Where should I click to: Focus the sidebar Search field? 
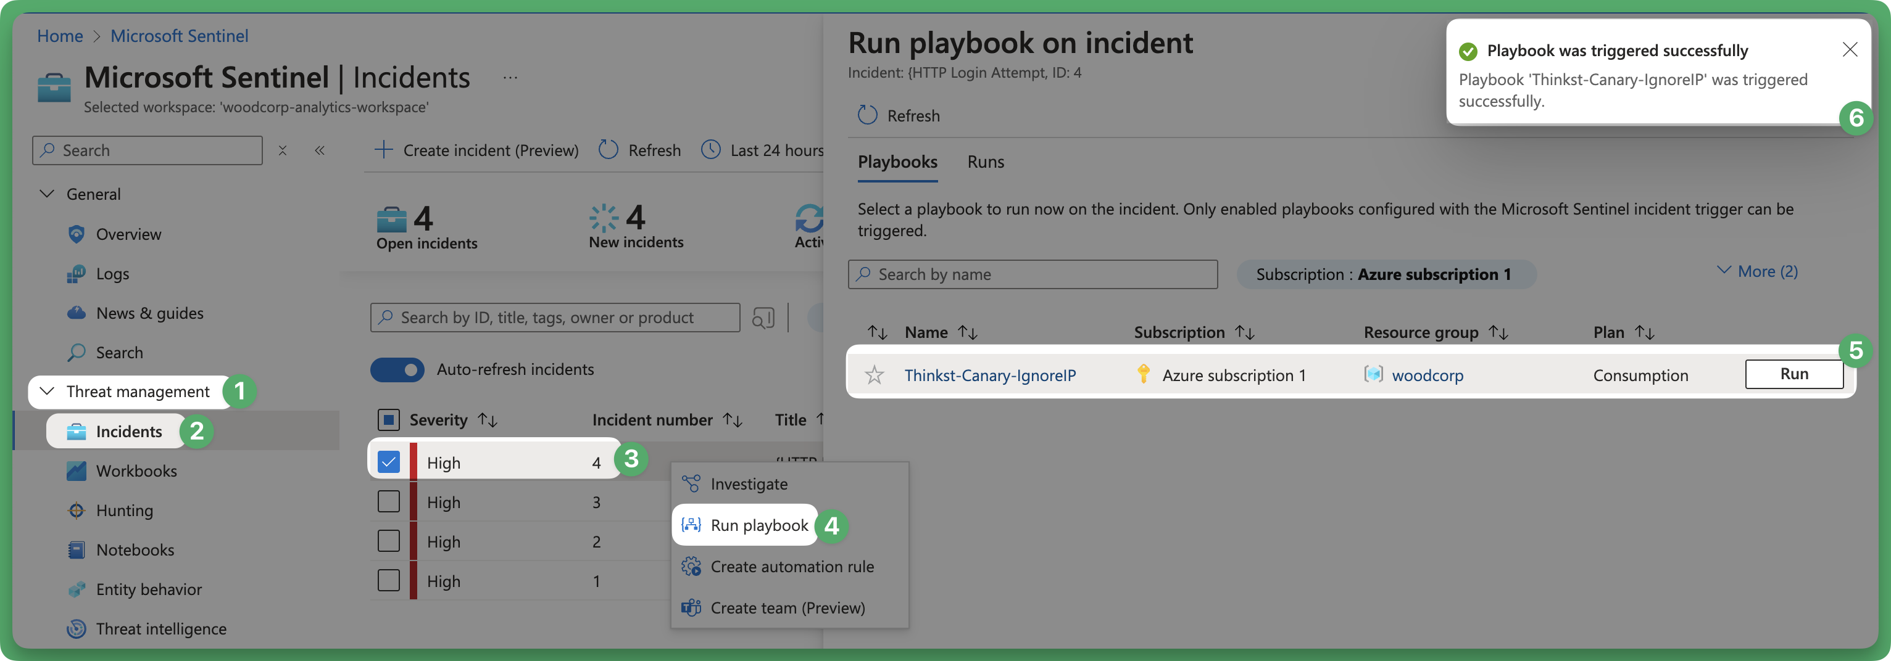point(147,150)
